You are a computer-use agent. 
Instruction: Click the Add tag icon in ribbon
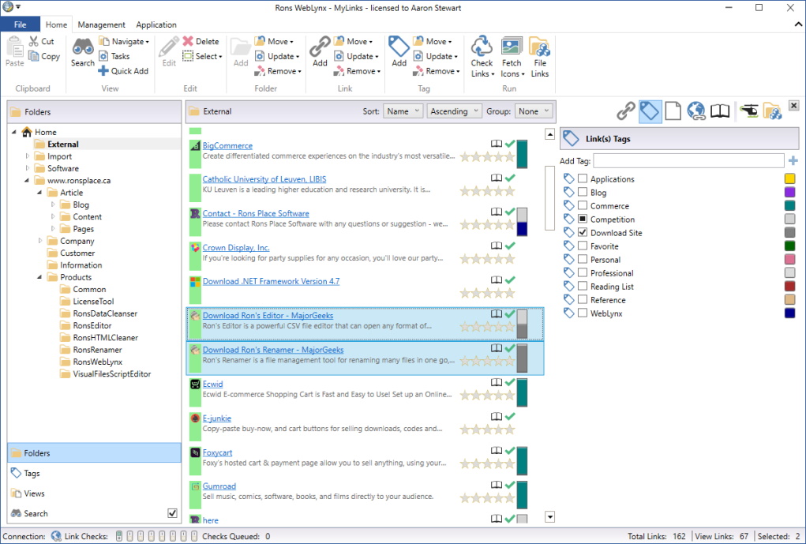[399, 47]
